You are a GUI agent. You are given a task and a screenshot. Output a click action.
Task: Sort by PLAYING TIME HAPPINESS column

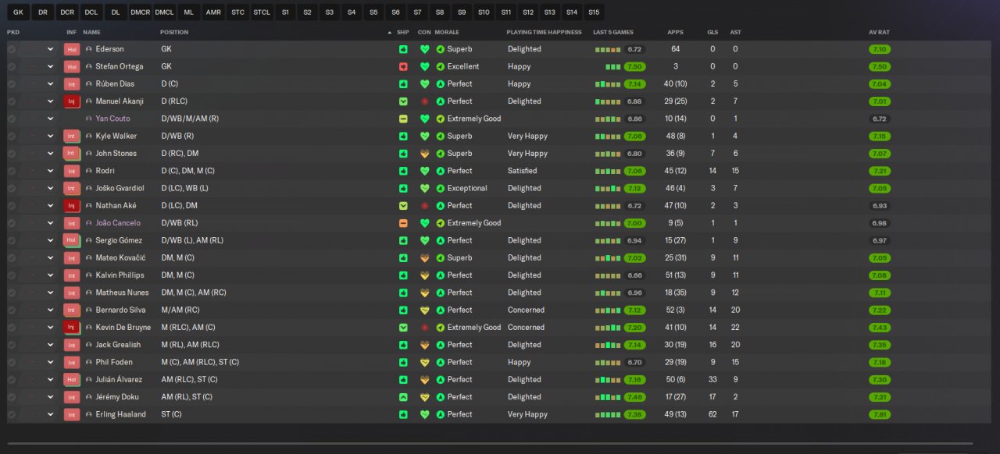[x=545, y=32]
